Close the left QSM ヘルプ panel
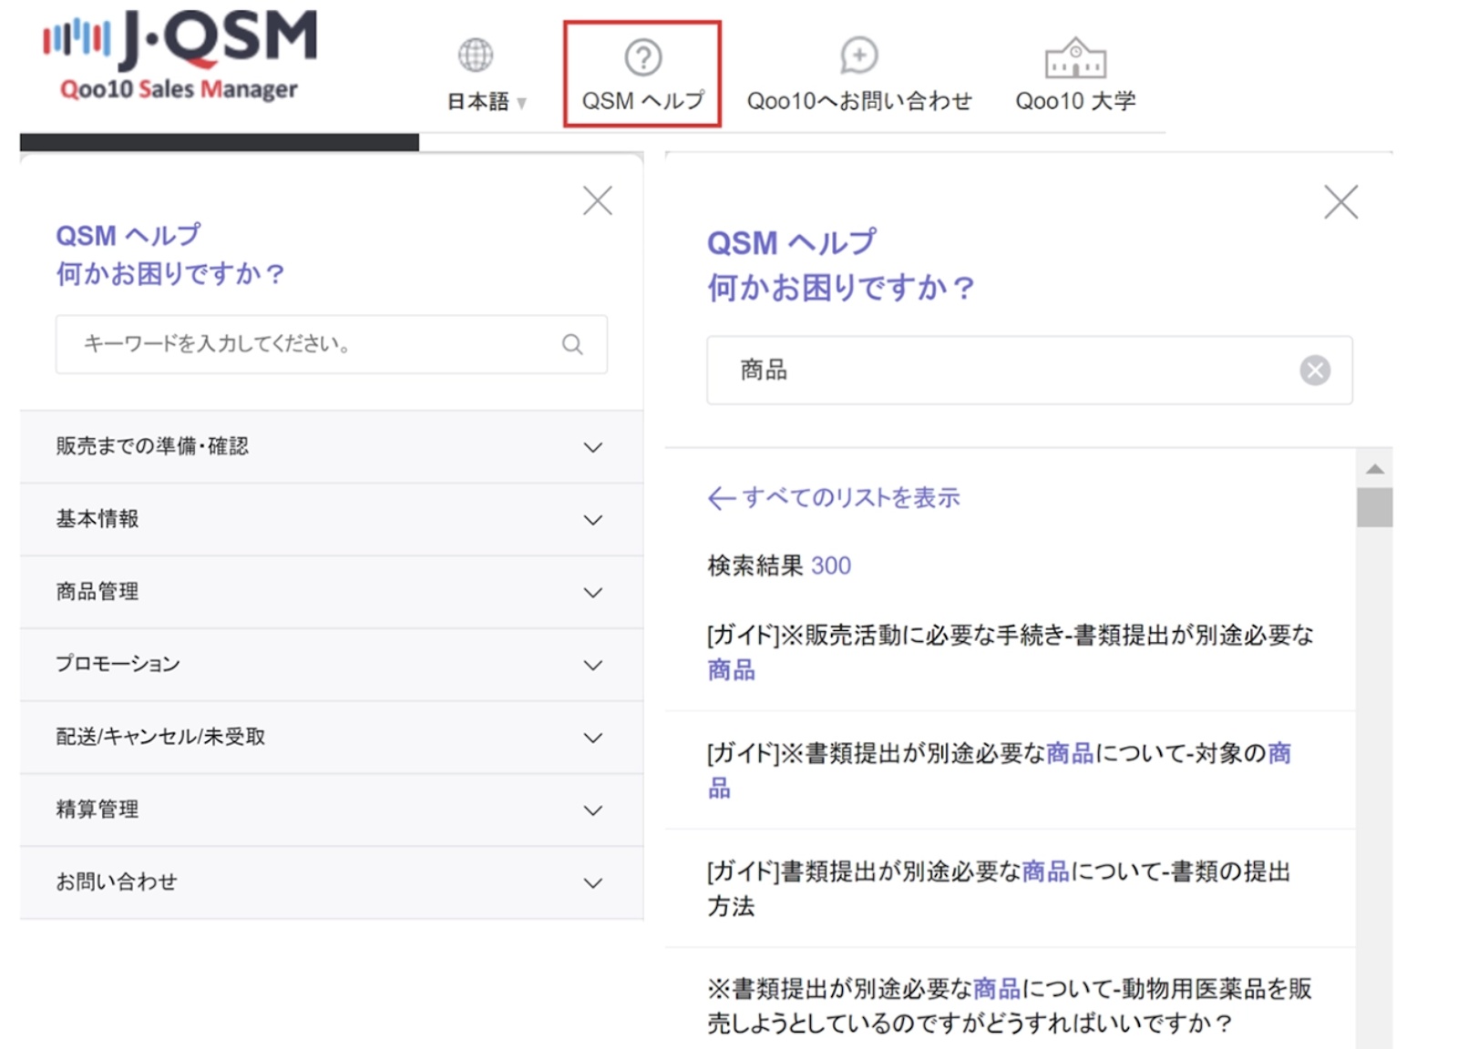The width and height of the screenshot is (1458, 1049). pyautogui.click(x=598, y=199)
